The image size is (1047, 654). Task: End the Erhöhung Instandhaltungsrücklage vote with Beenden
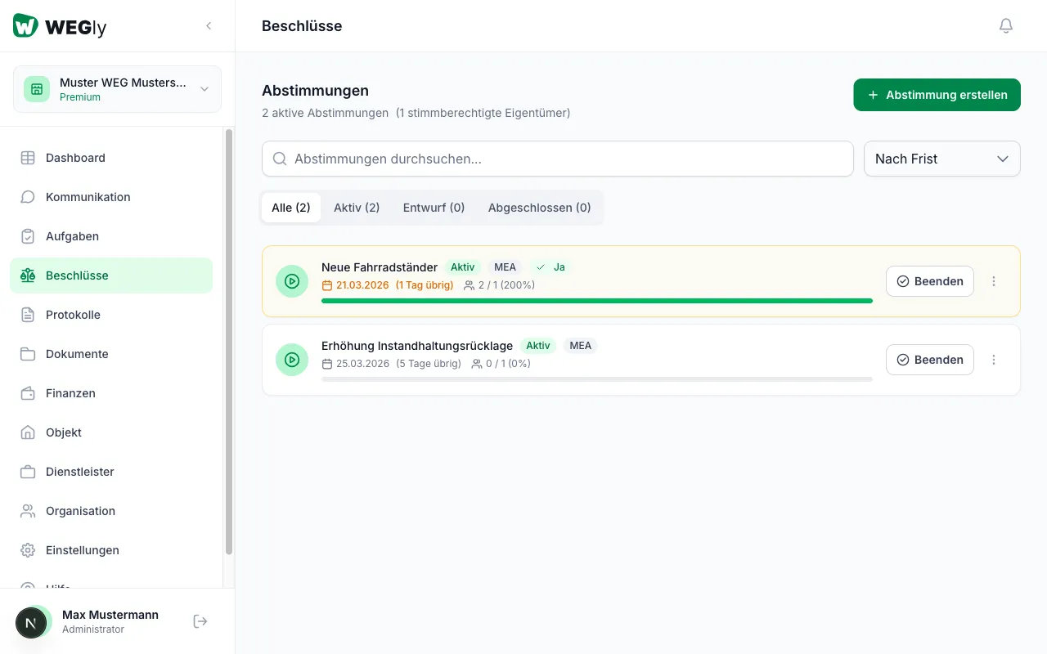click(930, 360)
